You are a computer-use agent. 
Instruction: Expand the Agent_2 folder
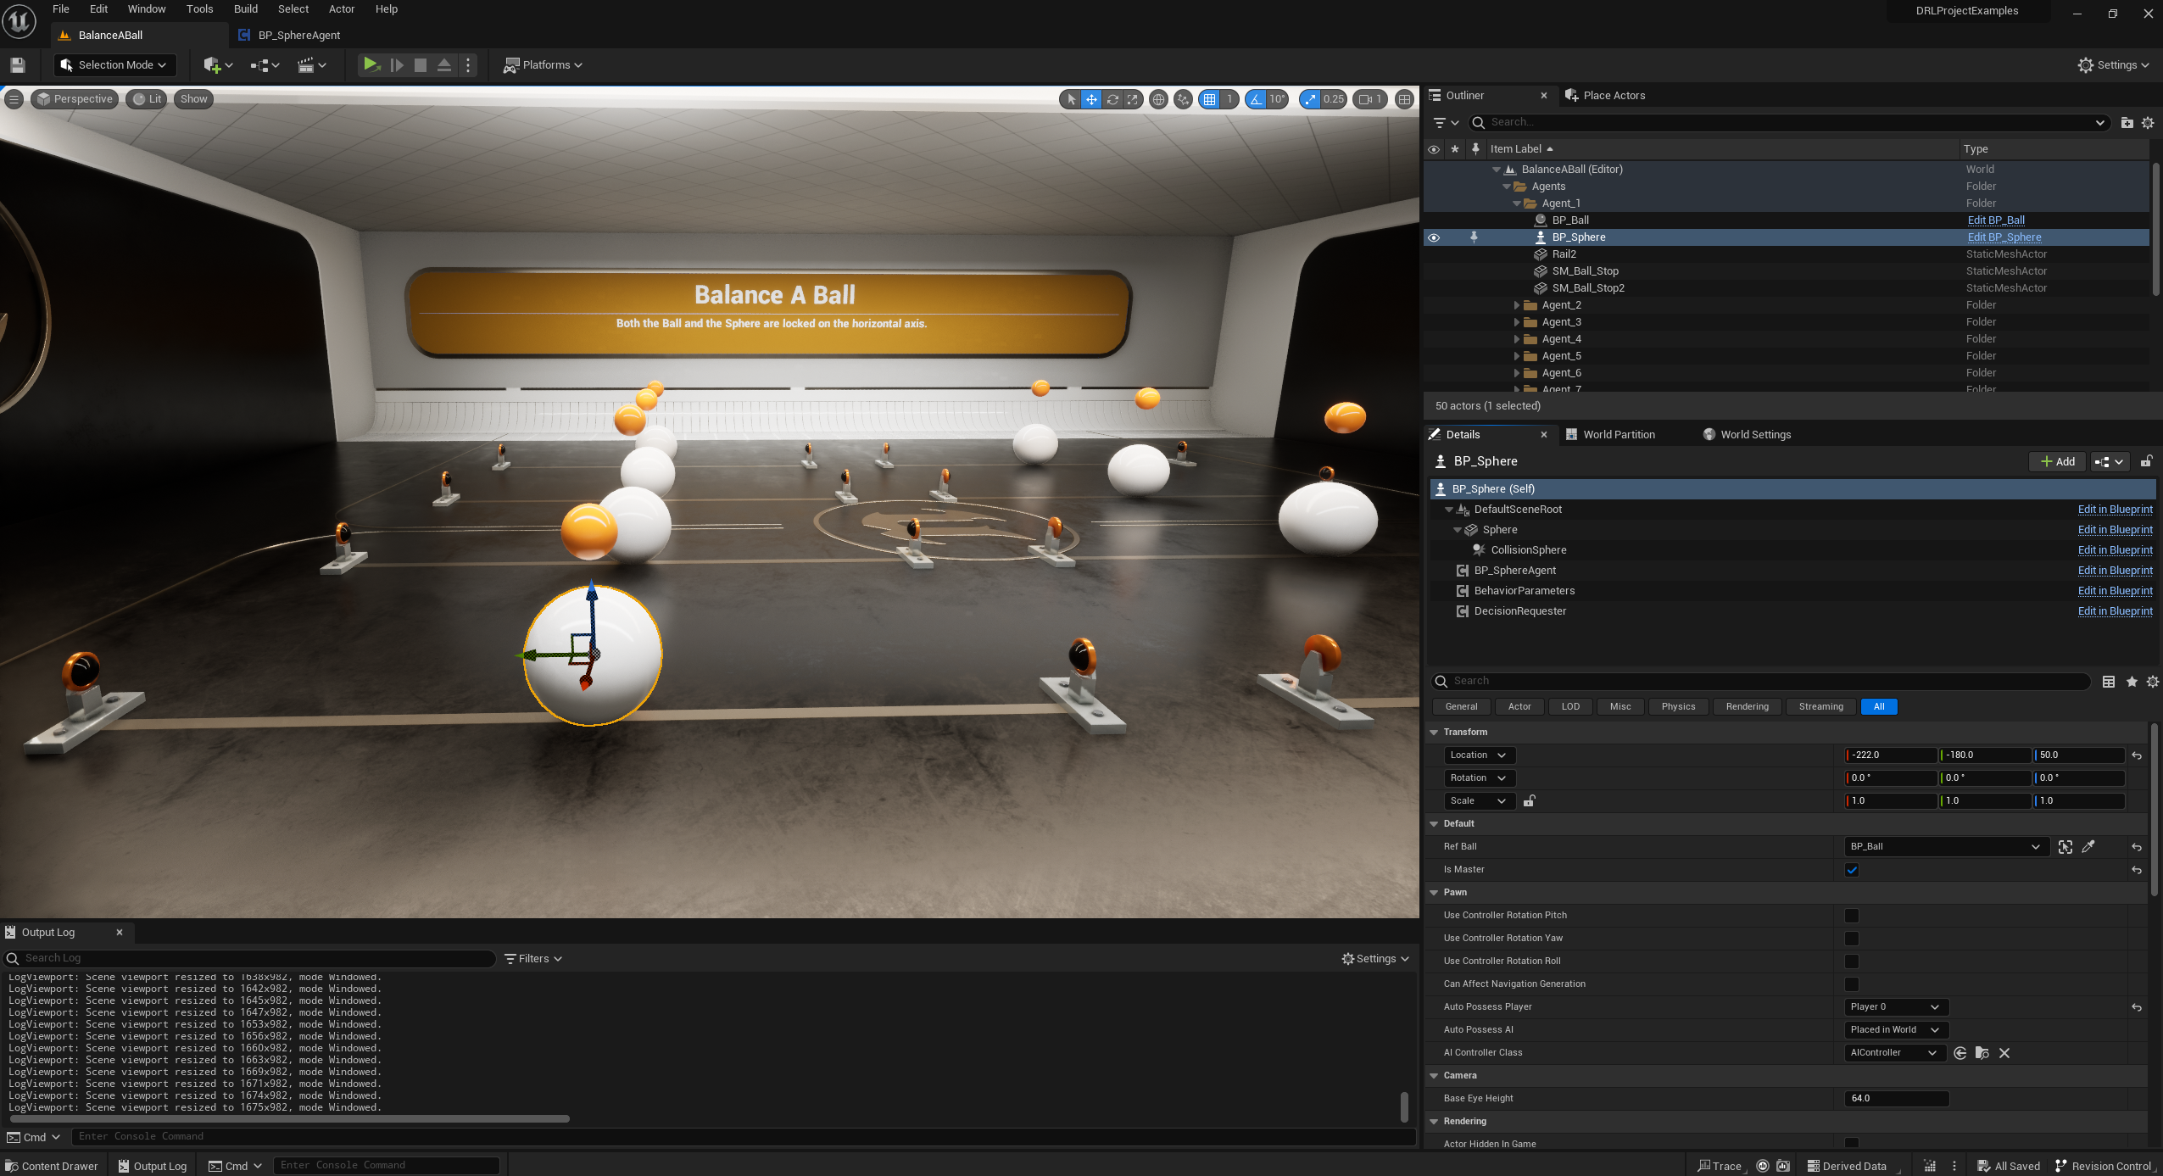(1517, 306)
